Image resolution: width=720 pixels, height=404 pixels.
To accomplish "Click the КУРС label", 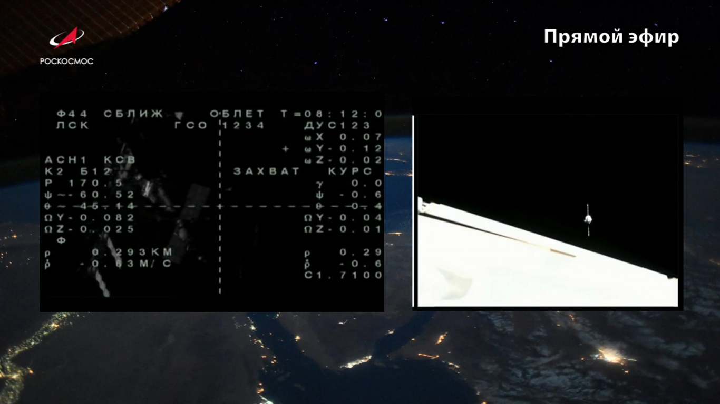I will tap(349, 171).
